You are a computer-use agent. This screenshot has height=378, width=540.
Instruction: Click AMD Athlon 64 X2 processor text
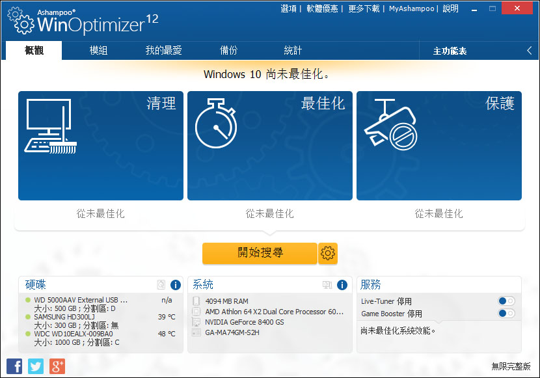274,312
